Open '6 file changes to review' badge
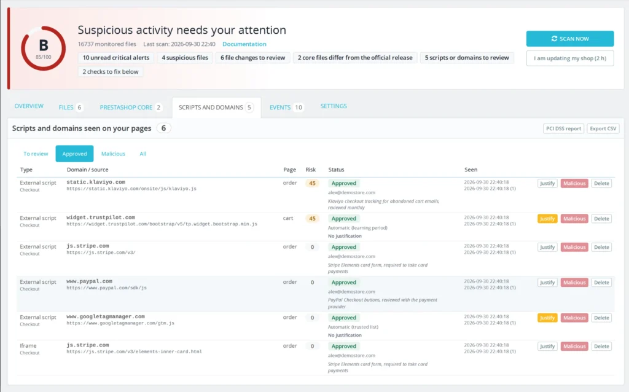Image resolution: width=629 pixels, height=392 pixels. pyautogui.click(x=252, y=58)
